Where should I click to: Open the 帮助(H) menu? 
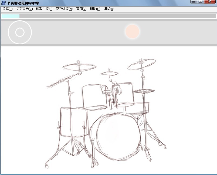[x=95, y=9]
